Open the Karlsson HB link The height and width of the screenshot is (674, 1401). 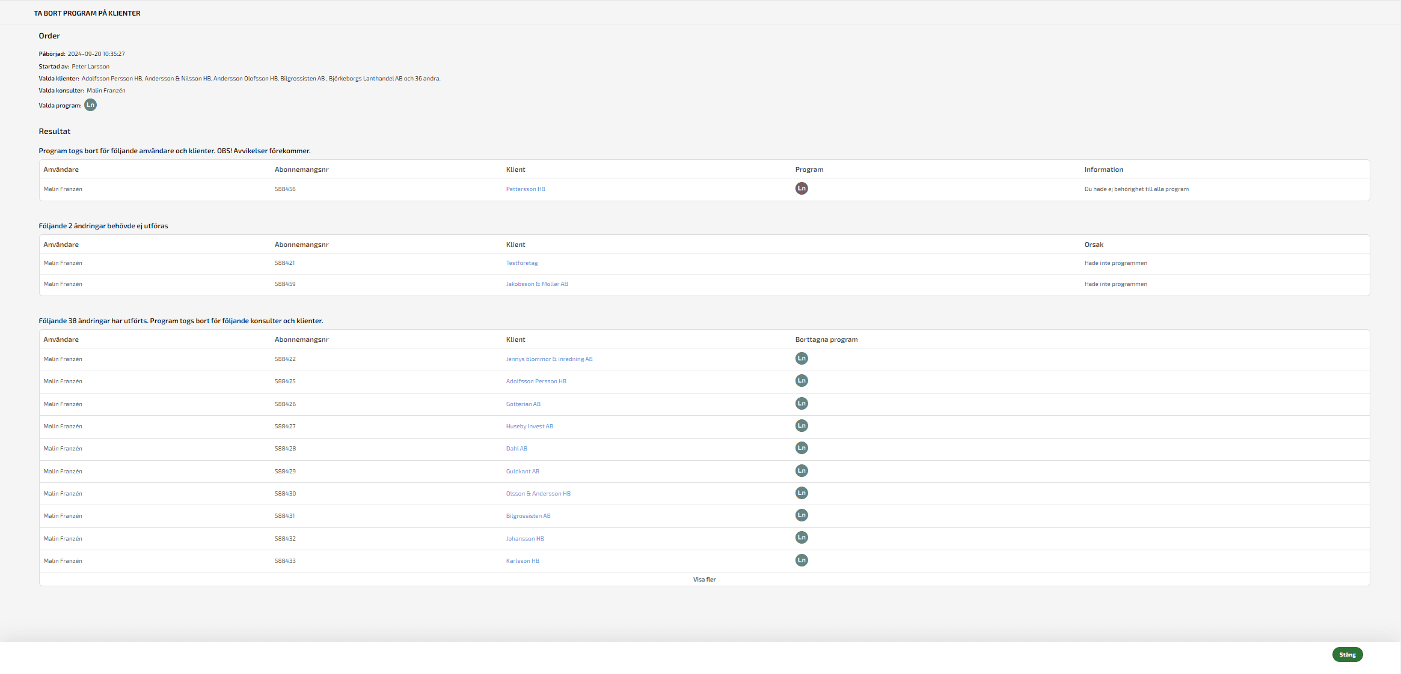pyautogui.click(x=523, y=561)
